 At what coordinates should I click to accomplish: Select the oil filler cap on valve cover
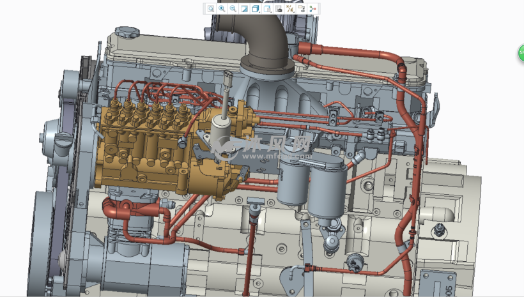pyautogui.click(x=127, y=32)
